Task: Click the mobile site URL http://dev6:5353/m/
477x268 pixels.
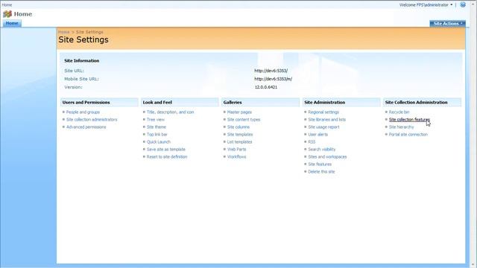Action: (273, 79)
